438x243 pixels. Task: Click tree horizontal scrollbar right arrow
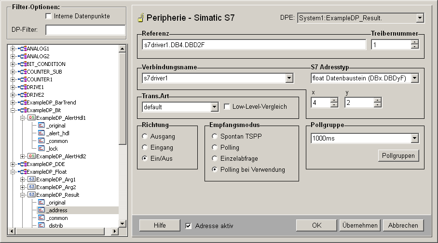pos(114,231)
